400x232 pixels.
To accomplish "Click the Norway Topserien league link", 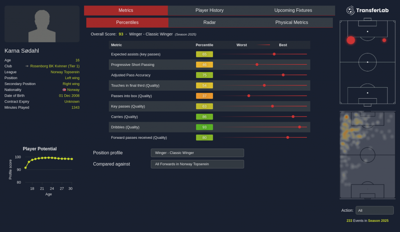I will pyautogui.click(x=65, y=72).
